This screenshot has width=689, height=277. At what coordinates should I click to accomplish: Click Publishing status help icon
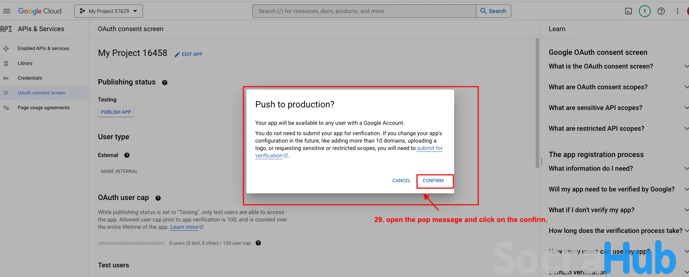pos(165,83)
